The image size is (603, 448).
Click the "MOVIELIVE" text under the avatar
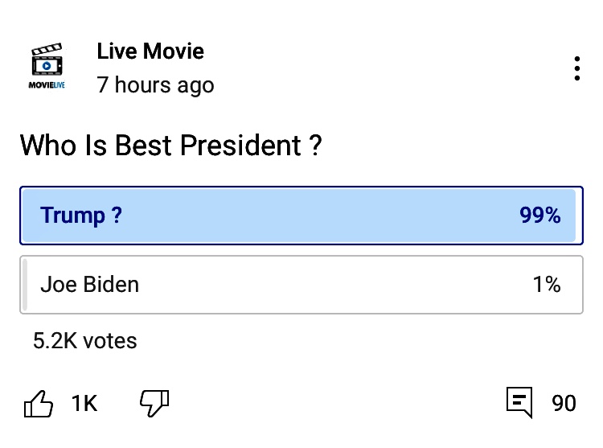[x=47, y=84]
